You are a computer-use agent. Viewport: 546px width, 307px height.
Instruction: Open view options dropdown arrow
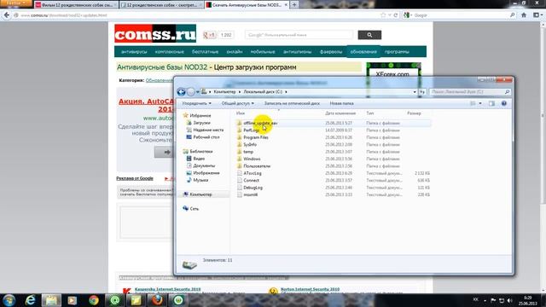pos(480,103)
